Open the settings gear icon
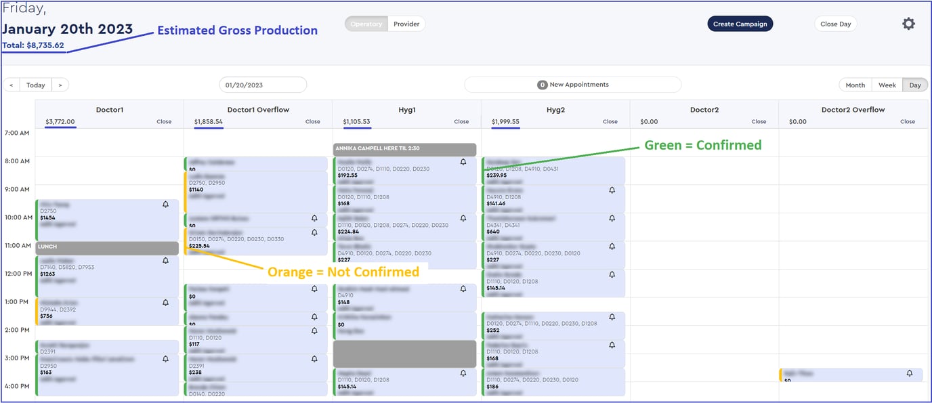This screenshot has height=403, width=932. tap(908, 24)
